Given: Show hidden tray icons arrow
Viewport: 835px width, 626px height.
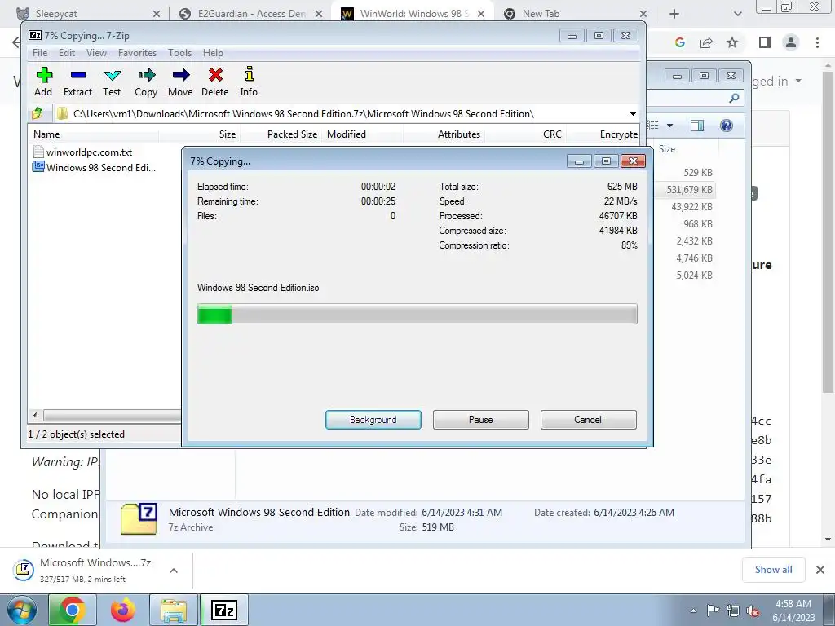Looking at the screenshot, I should click(693, 611).
